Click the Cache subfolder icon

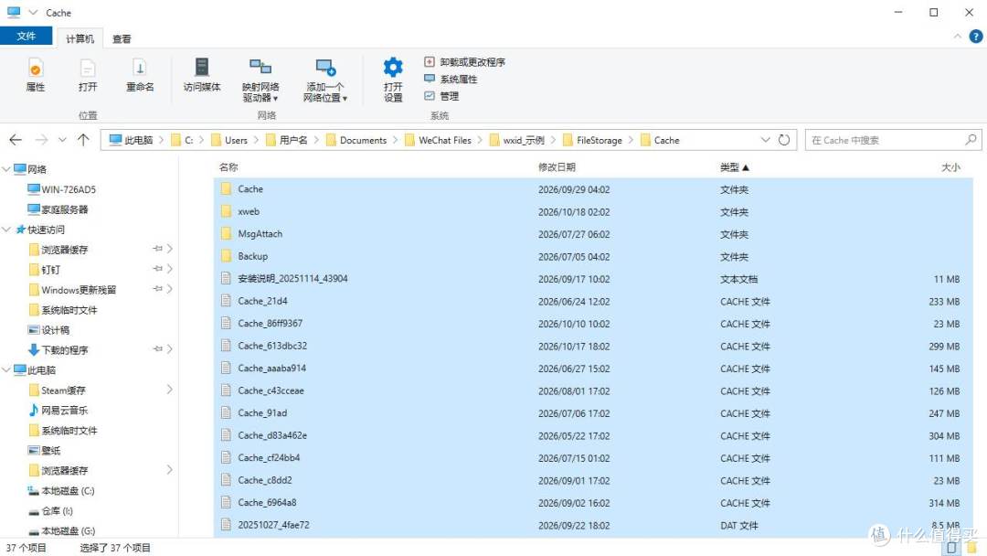(x=226, y=189)
